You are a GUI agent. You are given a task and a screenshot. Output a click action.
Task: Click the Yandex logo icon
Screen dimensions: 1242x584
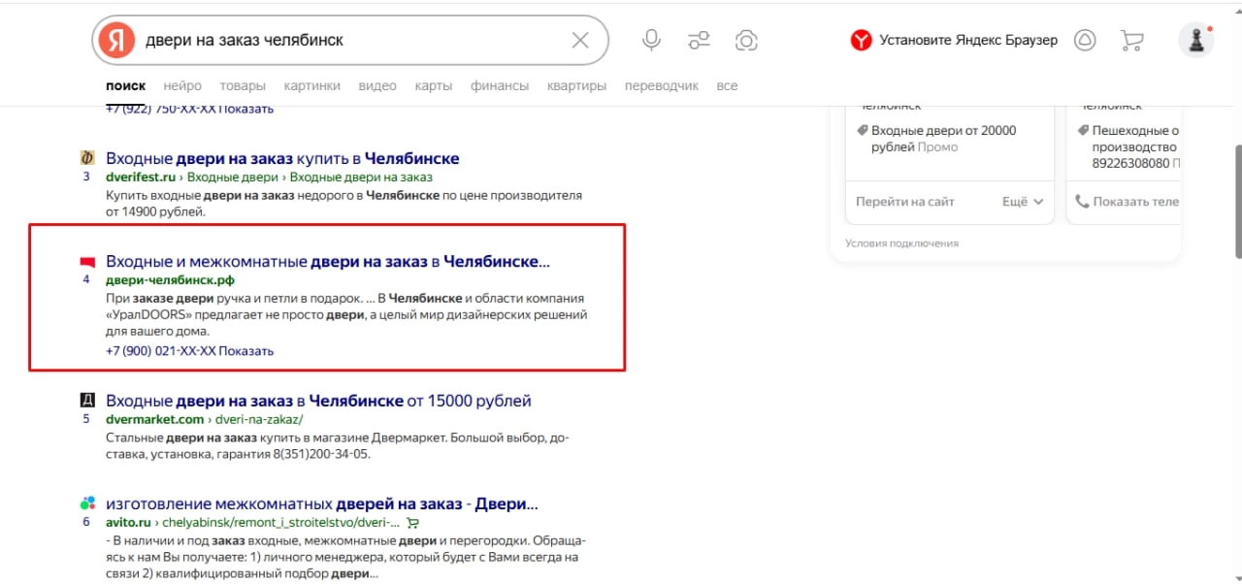click(117, 40)
